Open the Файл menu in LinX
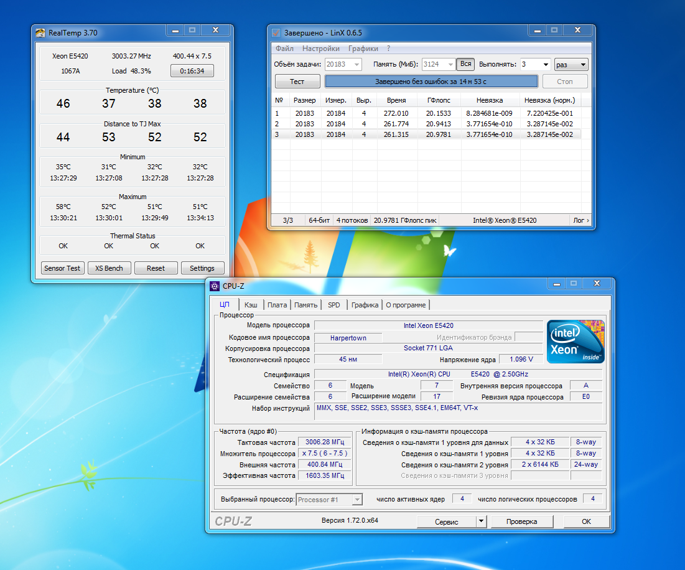The image size is (685, 570). click(x=284, y=49)
